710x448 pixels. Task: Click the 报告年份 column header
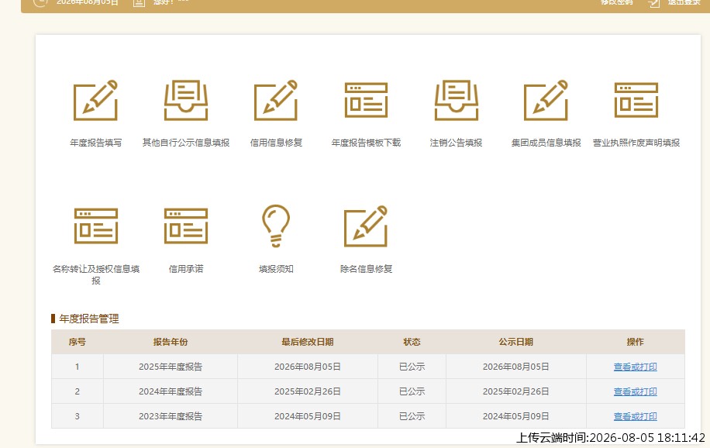171,342
